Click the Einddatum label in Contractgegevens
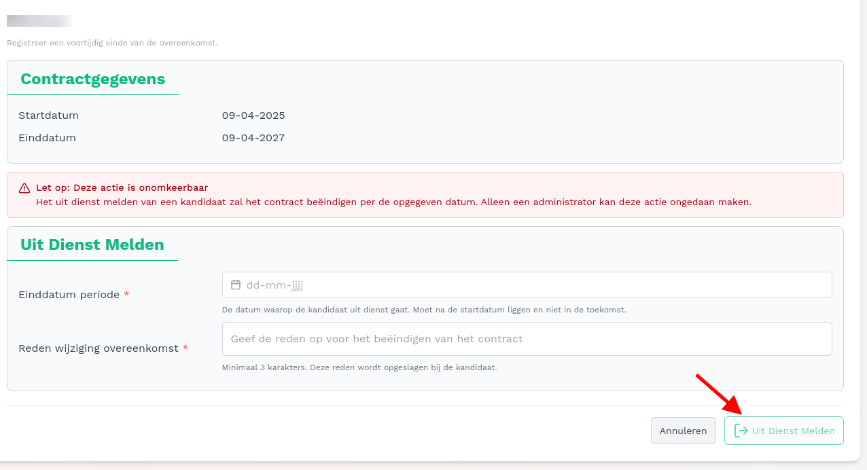The width and height of the screenshot is (867, 470). coord(47,138)
